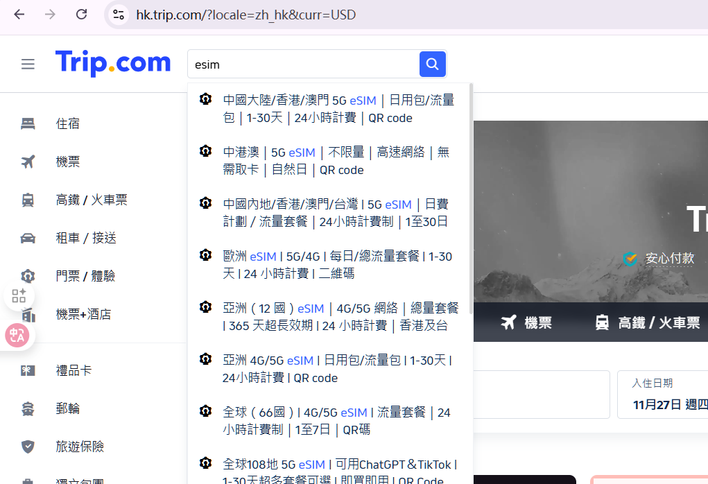The height and width of the screenshot is (484, 708).
Task: Click the browser back arrow
Action: tap(19, 15)
